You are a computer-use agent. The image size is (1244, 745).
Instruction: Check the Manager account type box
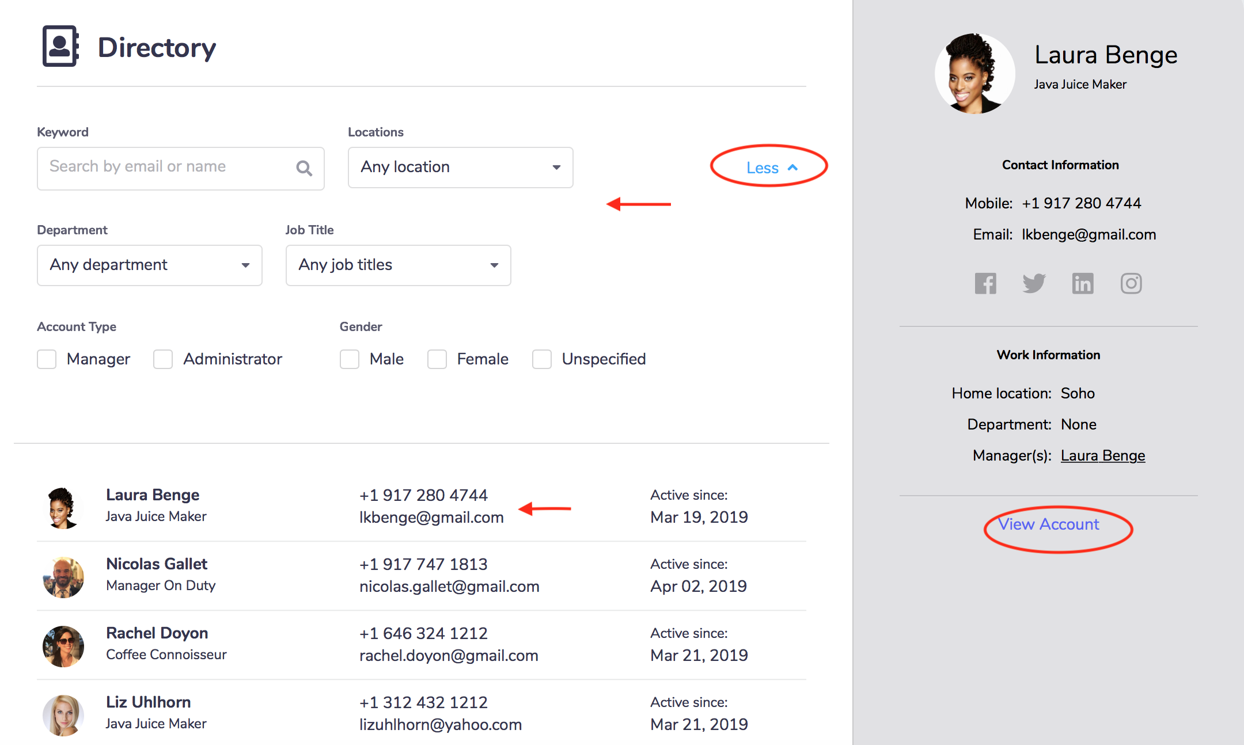coord(47,359)
